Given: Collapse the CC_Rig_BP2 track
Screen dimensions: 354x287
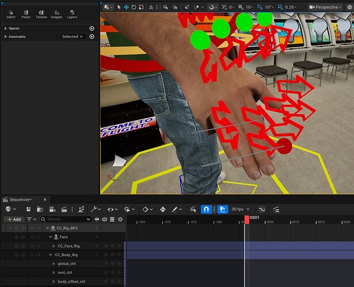Looking at the screenshot, I should click(47, 228).
